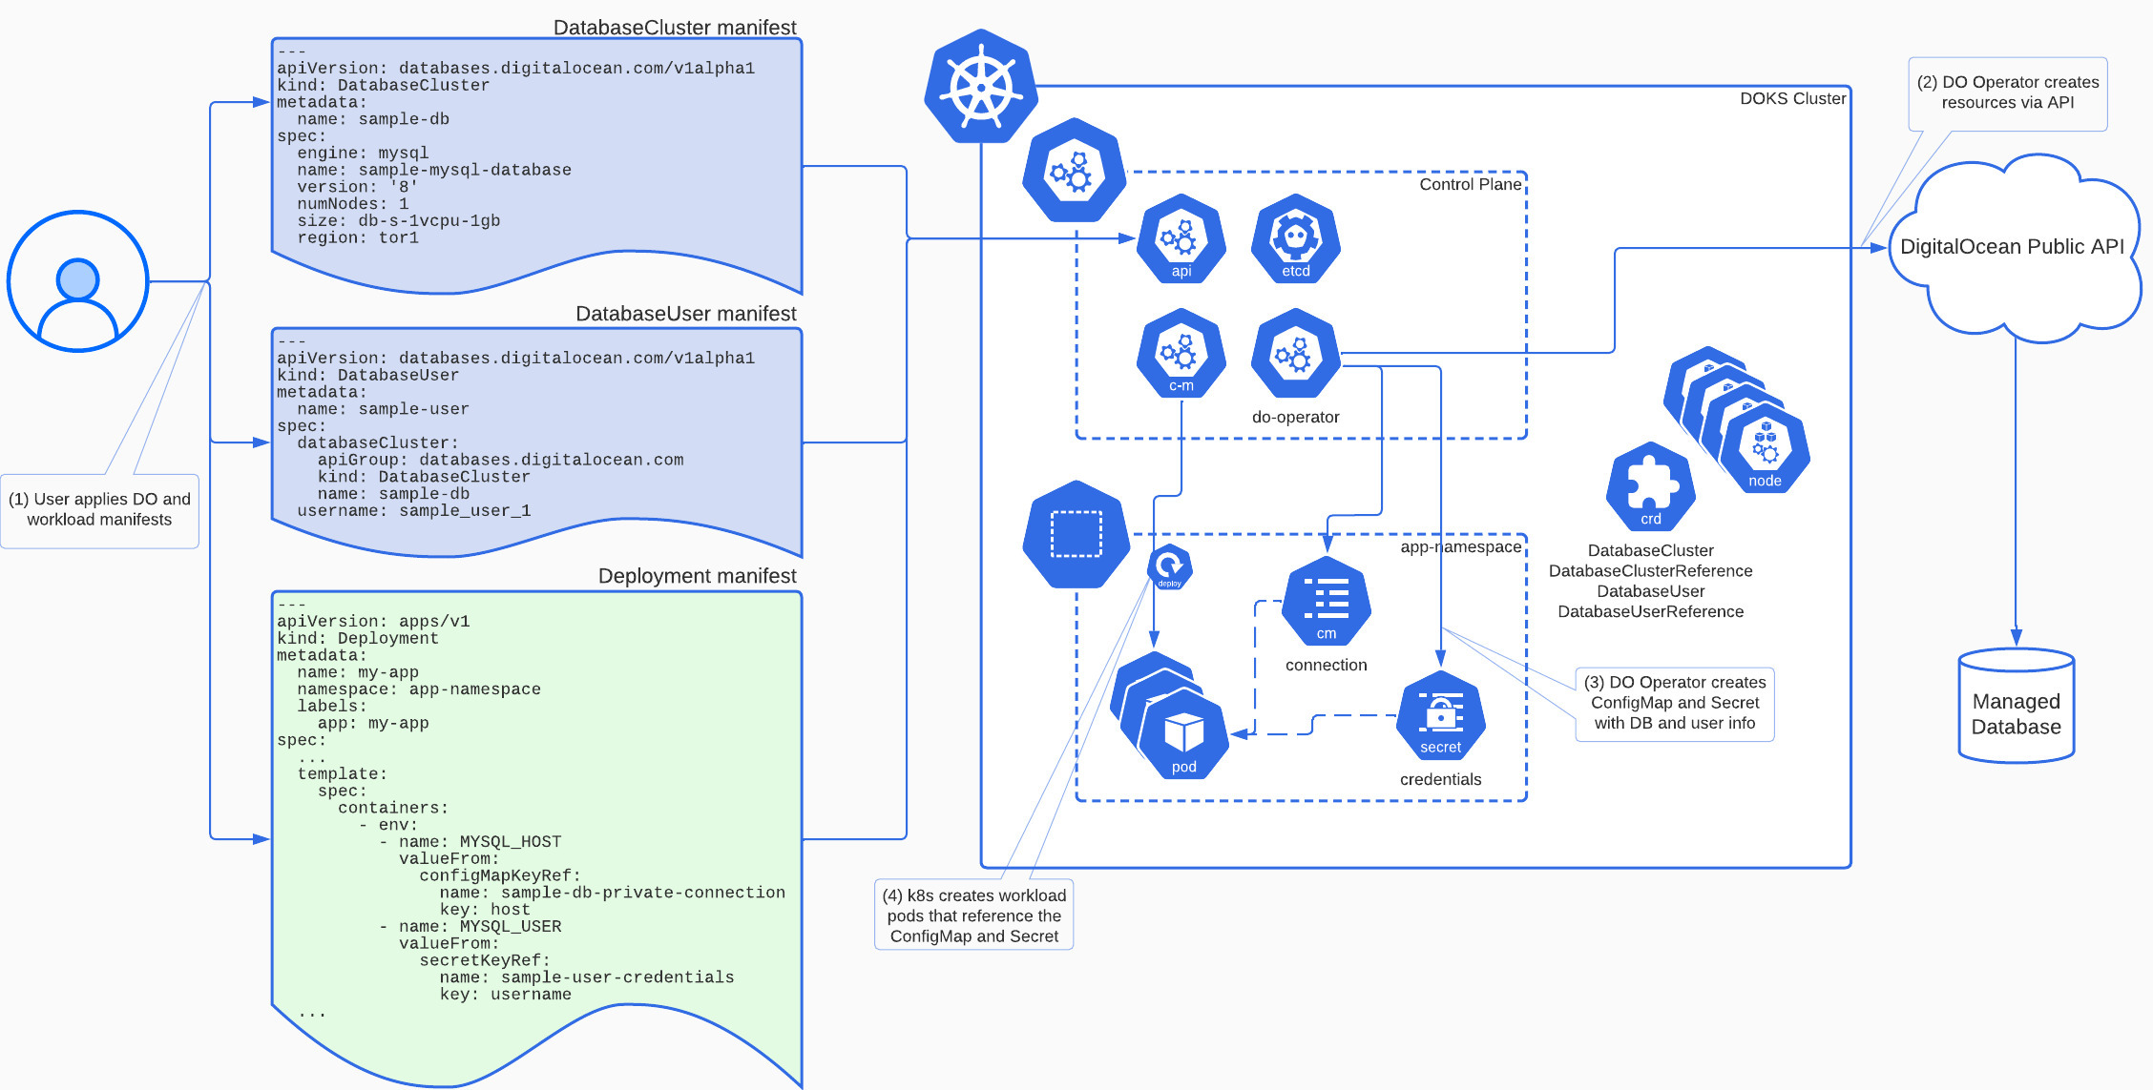Select 'namespace: app-namespace' text
2153x1090 pixels.
(x=419, y=689)
